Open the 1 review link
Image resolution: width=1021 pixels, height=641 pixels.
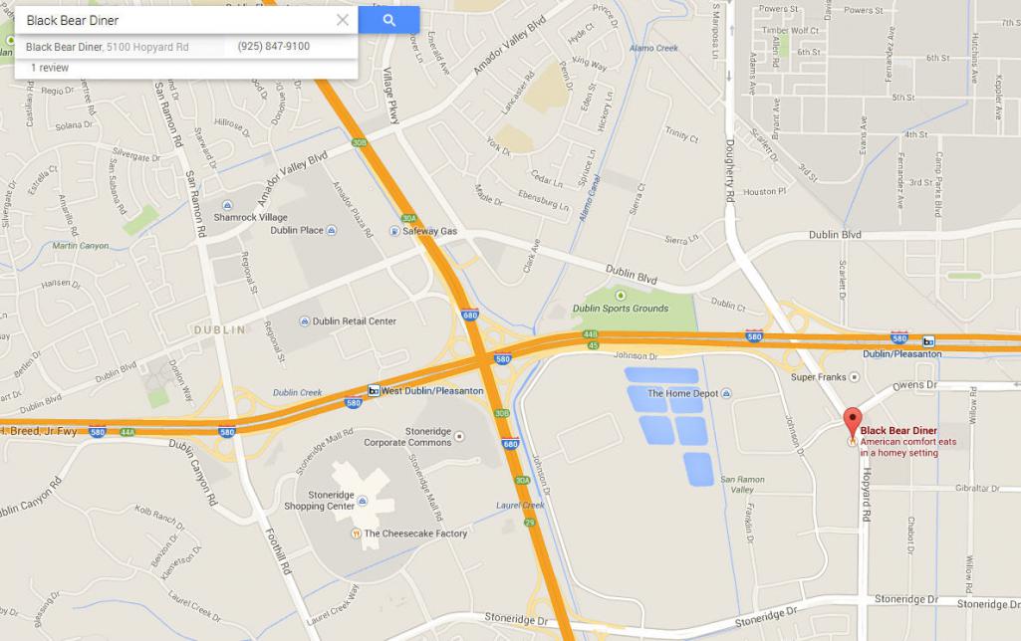point(50,68)
